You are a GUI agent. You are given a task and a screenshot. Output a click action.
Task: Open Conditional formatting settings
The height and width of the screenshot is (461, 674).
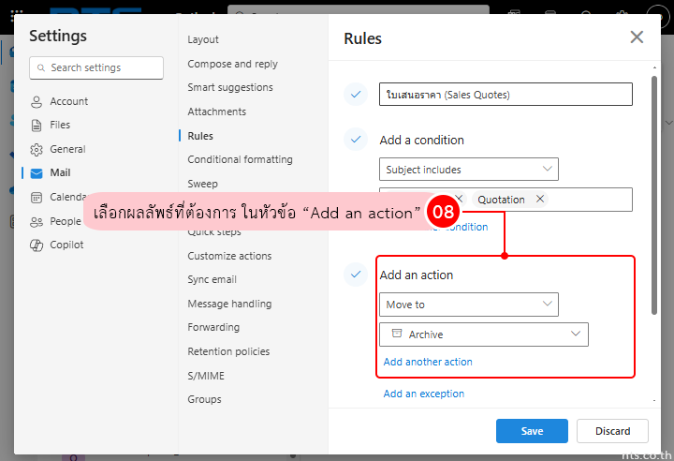(x=240, y=160)
